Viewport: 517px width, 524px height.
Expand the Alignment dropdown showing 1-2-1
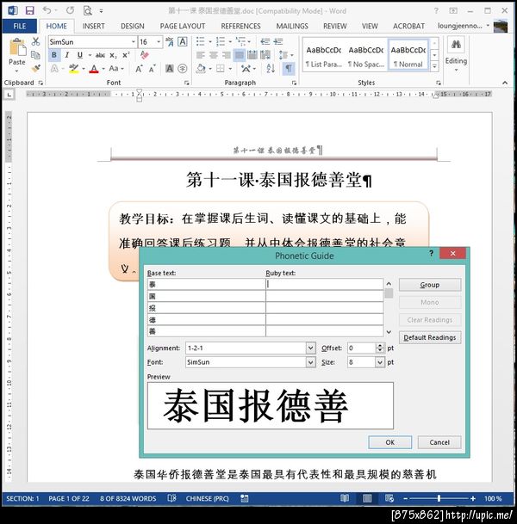click(x=310, y=348)
